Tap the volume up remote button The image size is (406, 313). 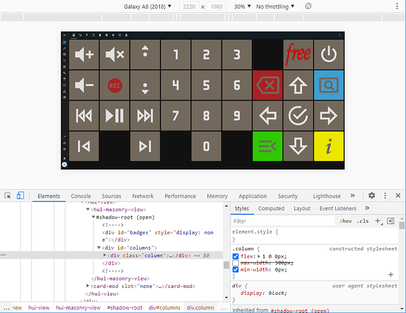click(84, 54)
